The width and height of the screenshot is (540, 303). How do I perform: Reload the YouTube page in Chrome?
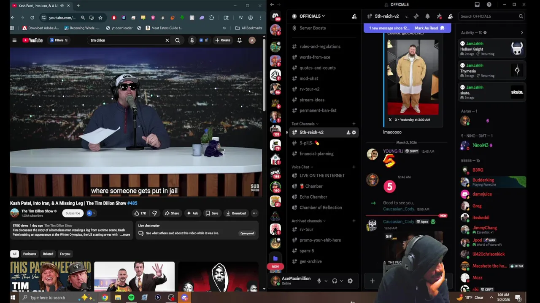coord(32,18)
